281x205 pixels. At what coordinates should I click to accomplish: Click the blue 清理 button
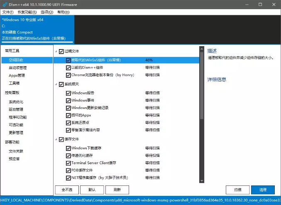[263, 190]
